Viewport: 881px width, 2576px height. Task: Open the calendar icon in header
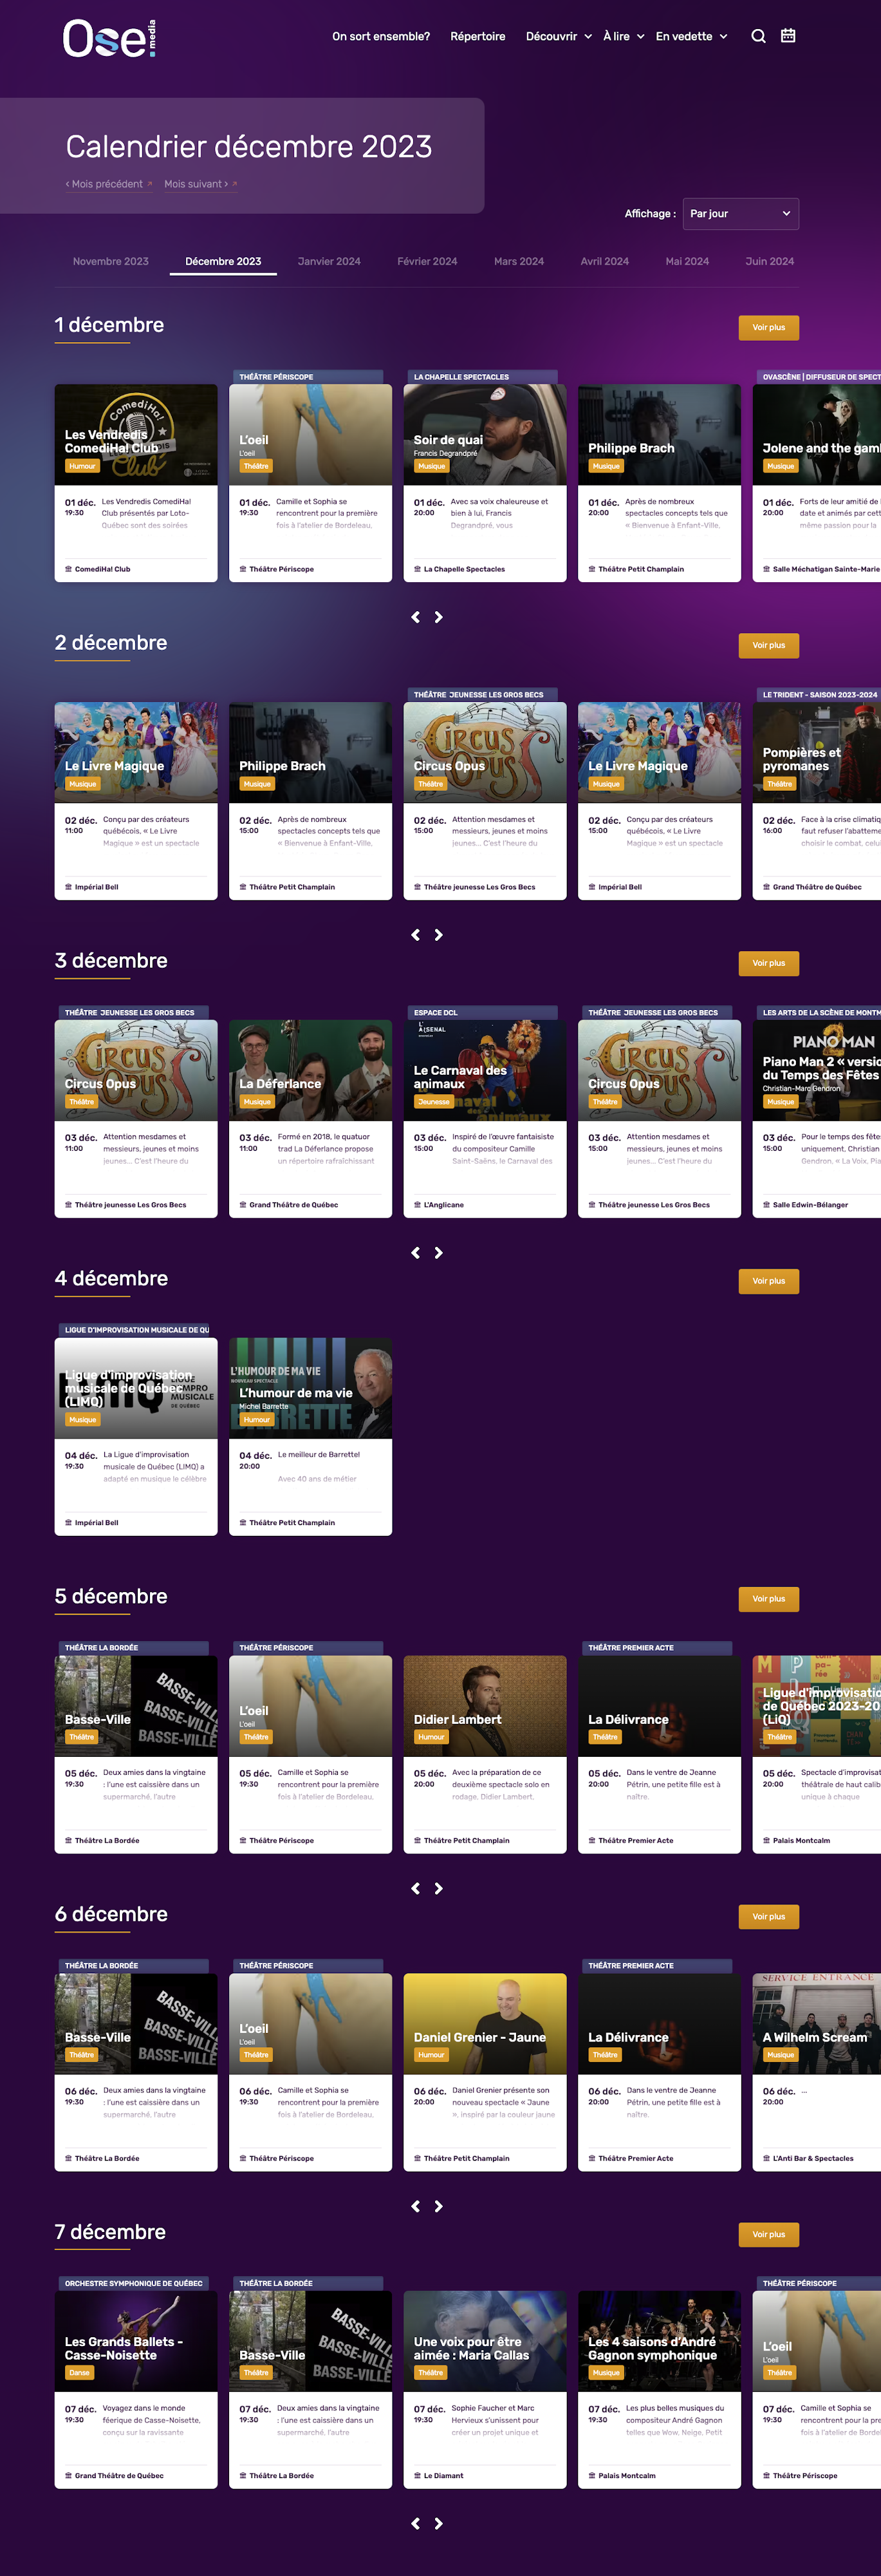pyautogui.click(x=788, y=36)
